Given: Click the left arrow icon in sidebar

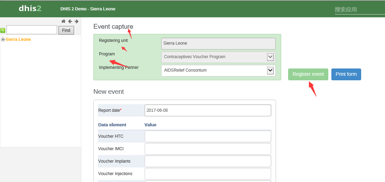Looking at the screenshot, I should click(70, 21).
